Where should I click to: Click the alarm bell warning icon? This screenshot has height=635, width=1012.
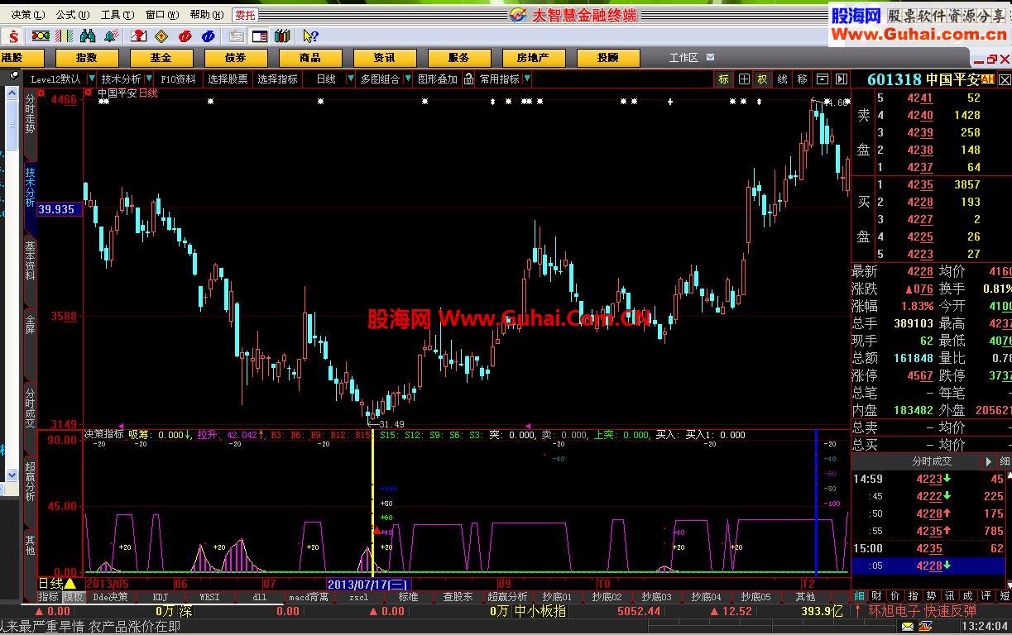[x=108, y=36]
